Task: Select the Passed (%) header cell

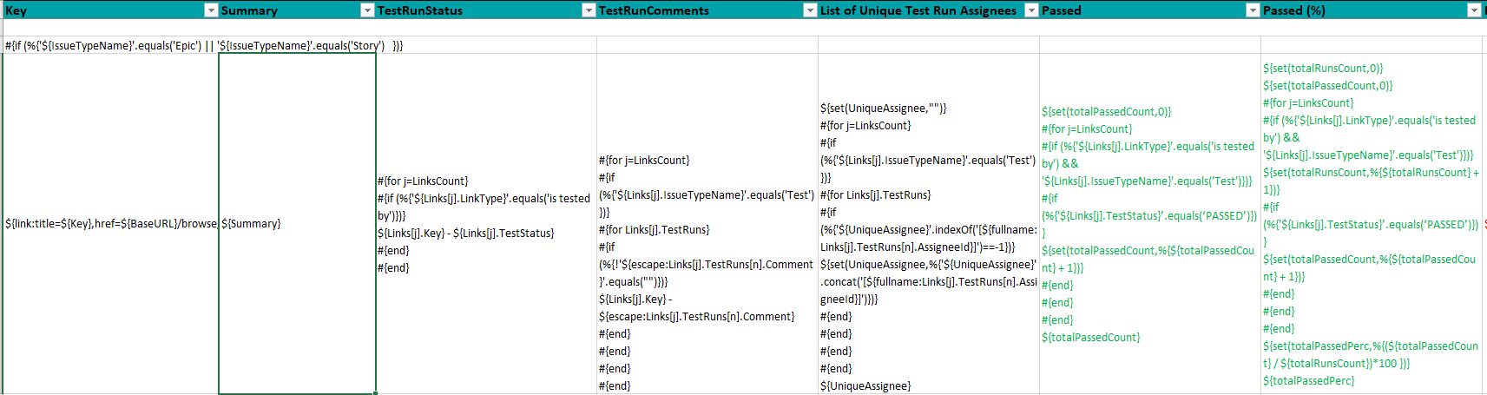Action: (x=1372, y=10)
